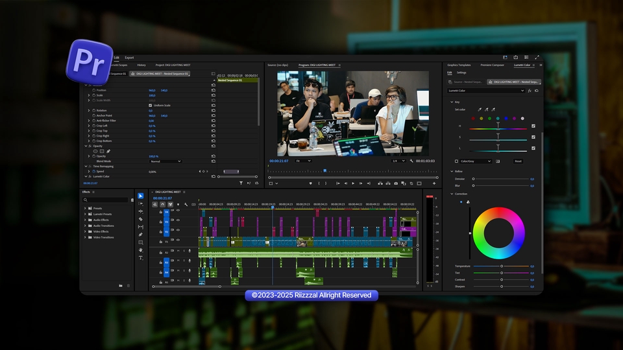Click the filter properties funnel icon

pos(241,183)
